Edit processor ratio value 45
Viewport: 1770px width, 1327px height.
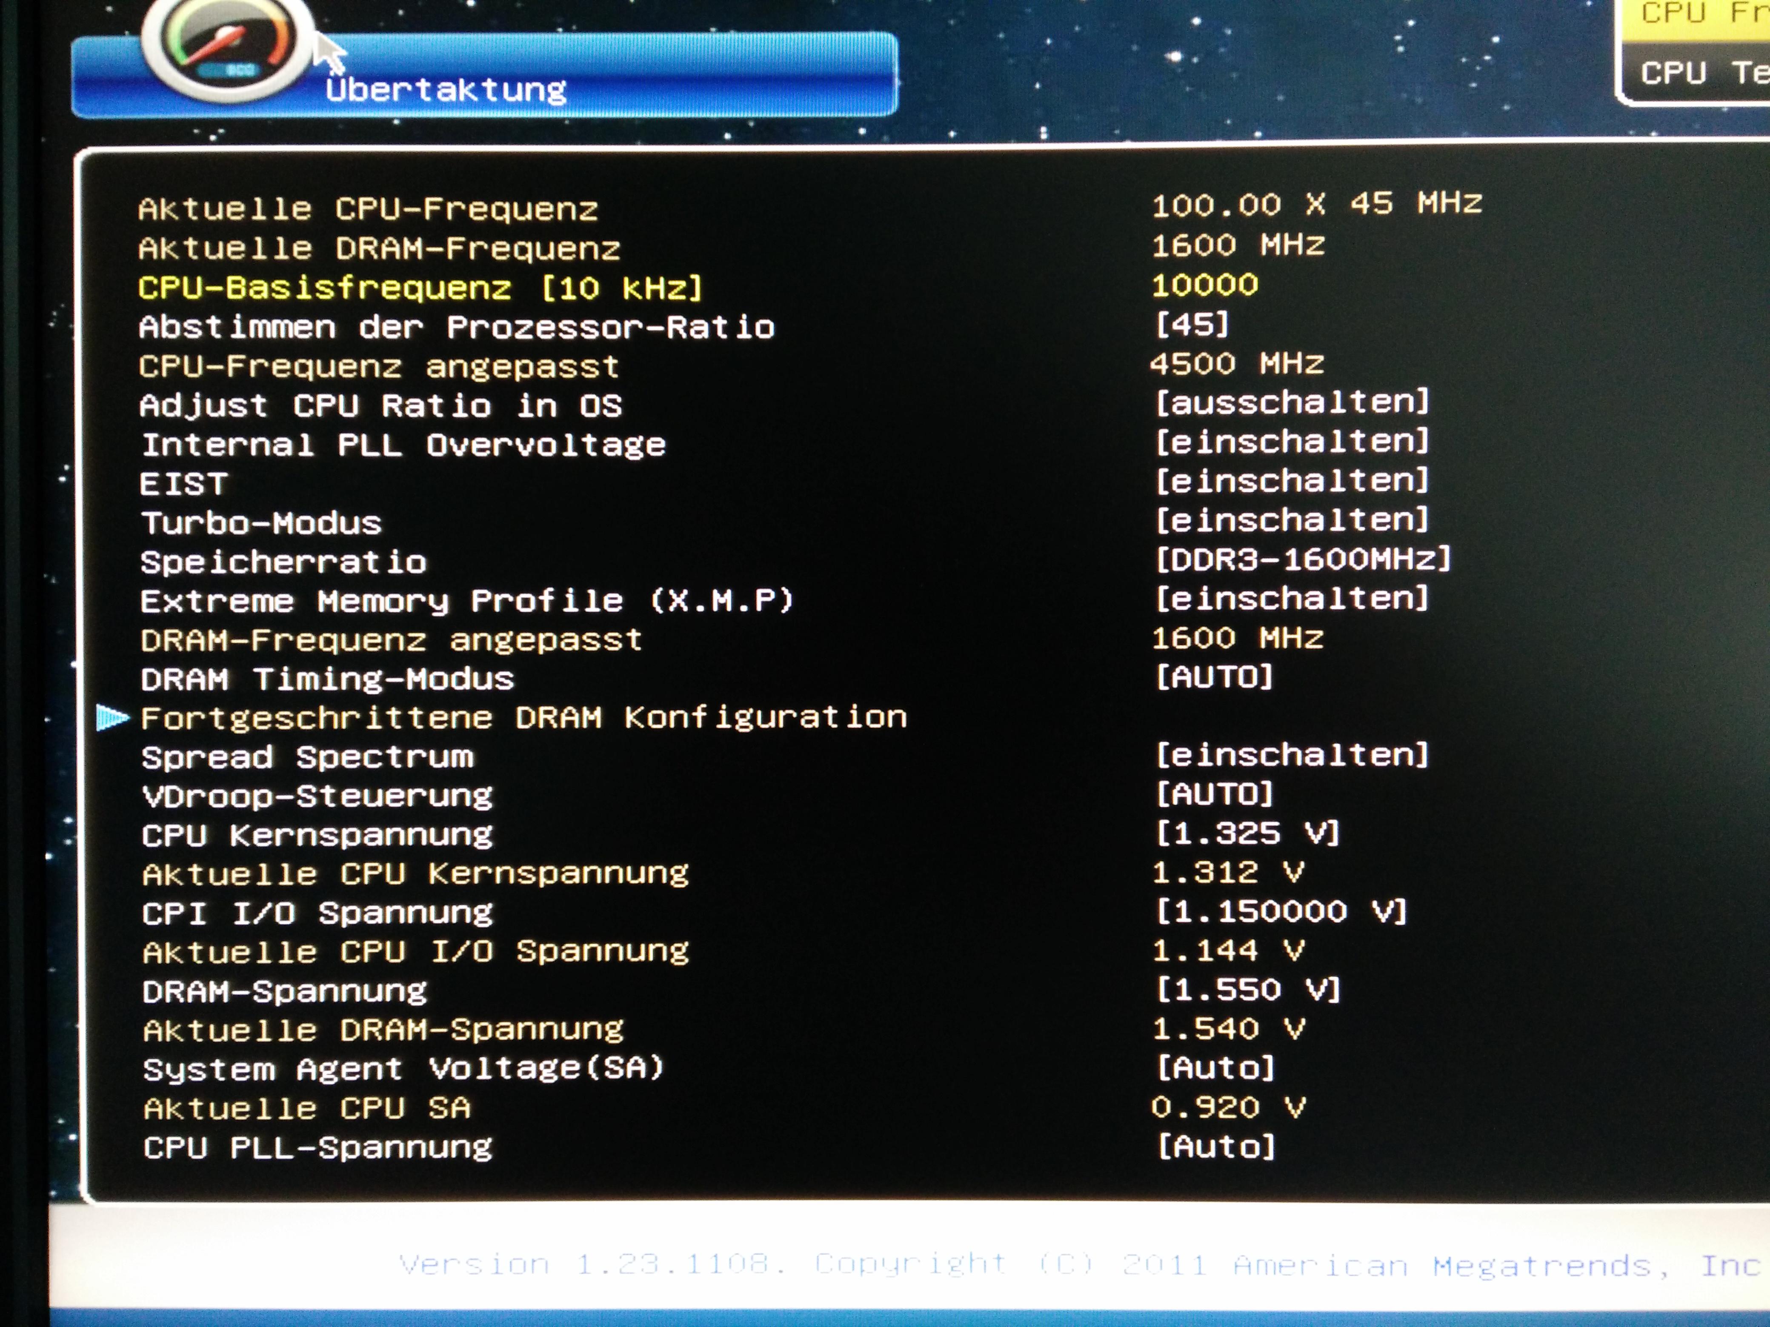click(x=1192, y=325)
